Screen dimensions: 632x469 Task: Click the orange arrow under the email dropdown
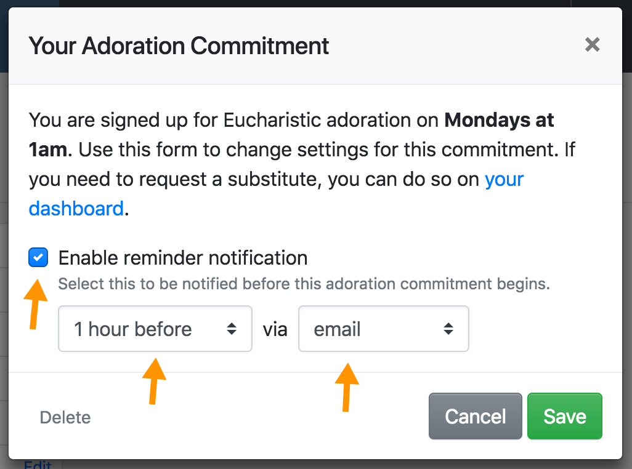(347, 386)
